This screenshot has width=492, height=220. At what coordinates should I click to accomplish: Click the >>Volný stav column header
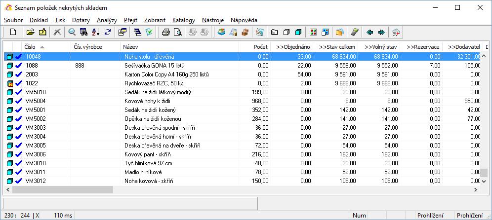[379, 47]
